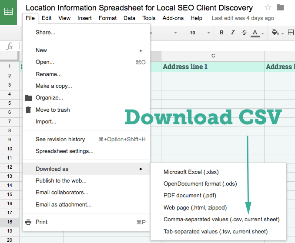Open the Add-ons menu
Viewport: 295px width, 243px height.
(x=173, y=18)
